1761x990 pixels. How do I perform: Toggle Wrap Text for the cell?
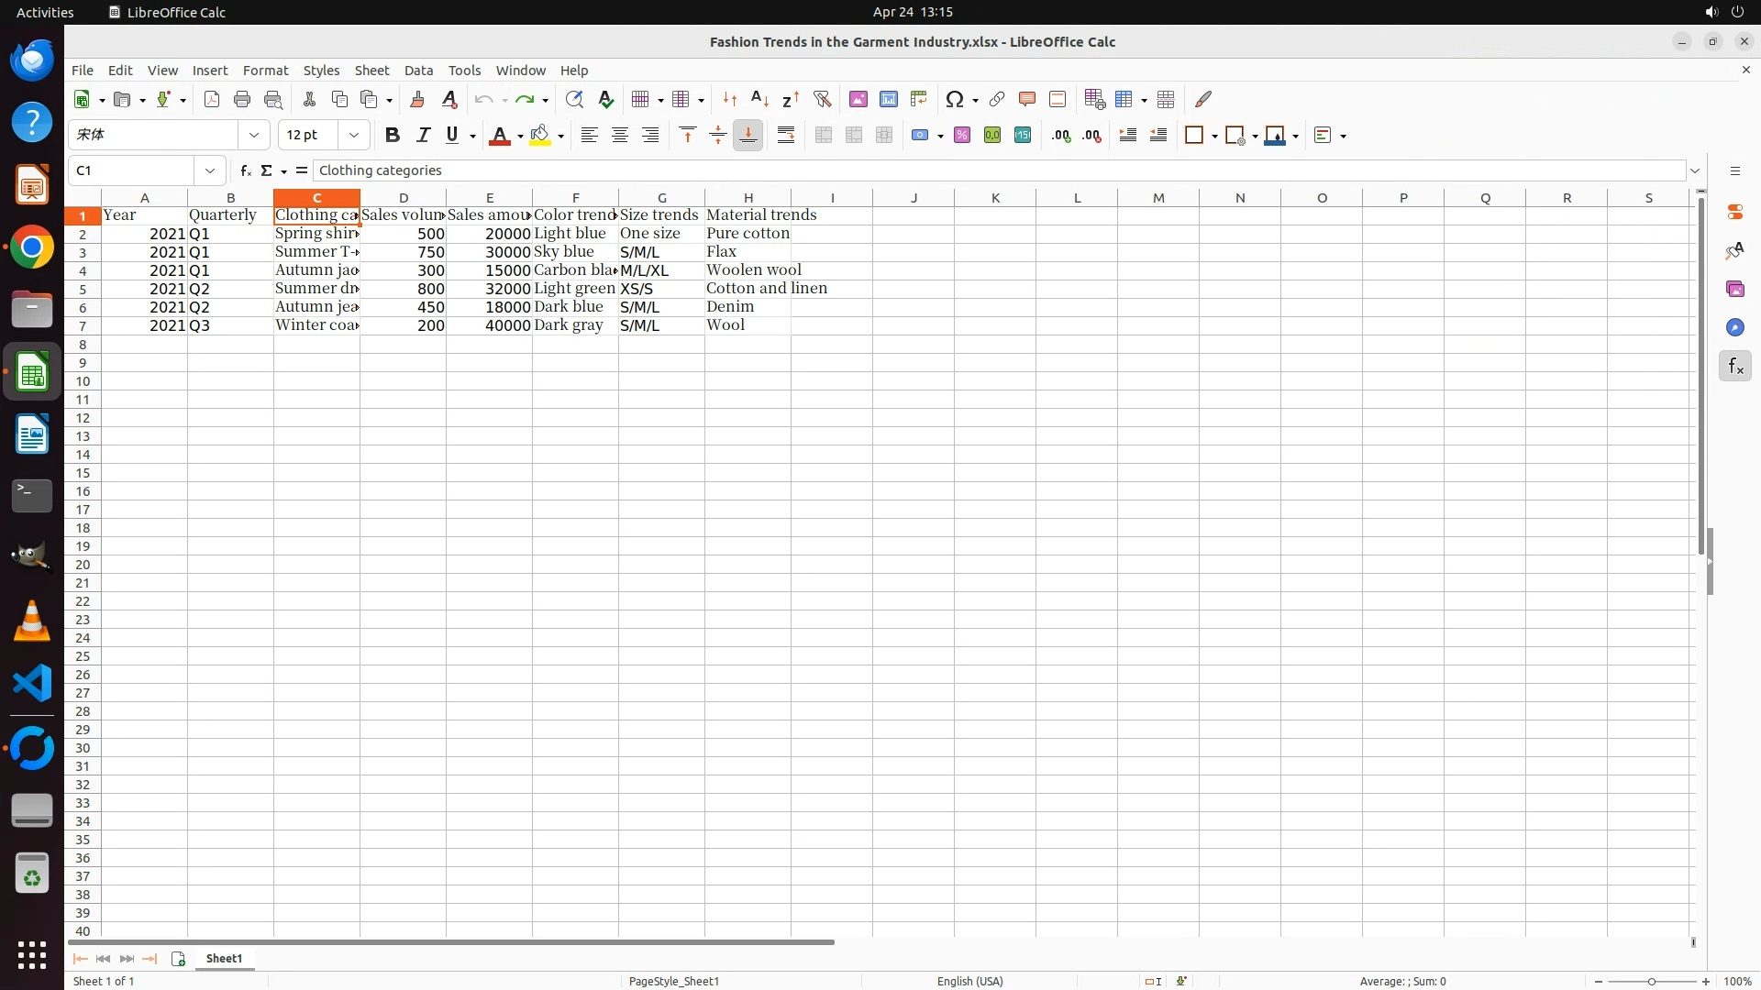(x=786, y=136)
